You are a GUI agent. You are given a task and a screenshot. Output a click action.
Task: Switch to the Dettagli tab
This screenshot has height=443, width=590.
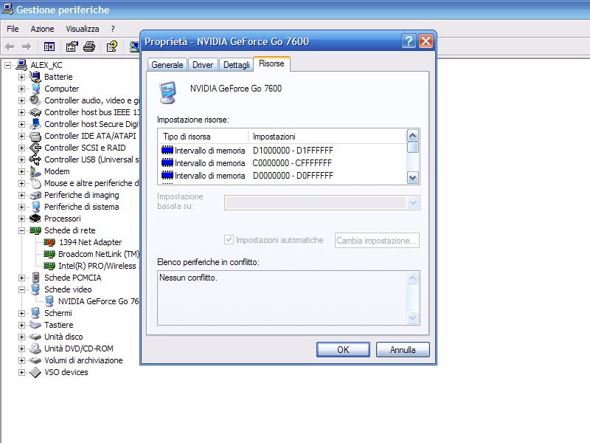click(236, 65)
